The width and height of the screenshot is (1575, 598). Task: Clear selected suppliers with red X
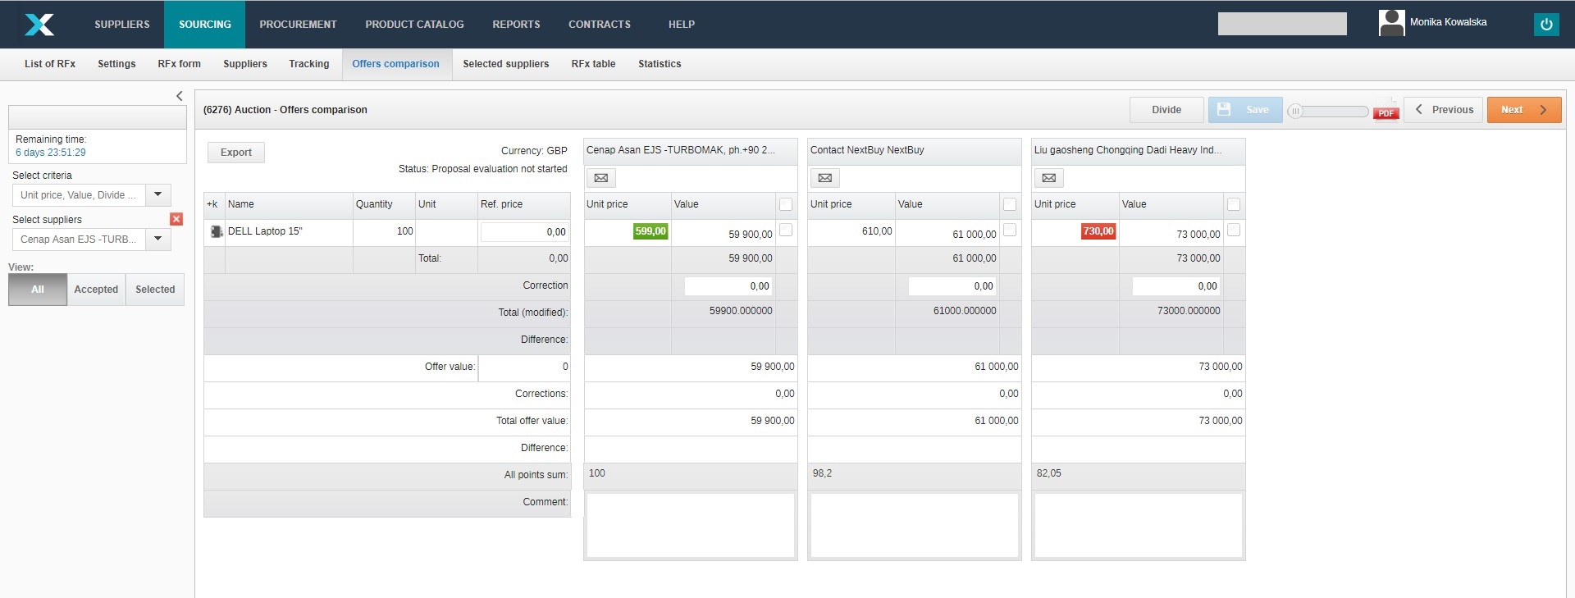tap(176, 219)
